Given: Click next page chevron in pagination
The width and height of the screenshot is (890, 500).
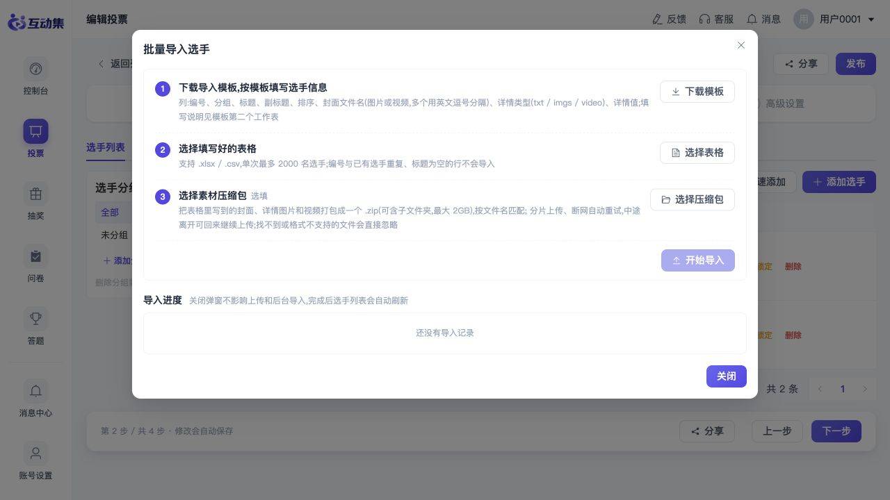Looking at the screenshot, I should tap(865, 389).
